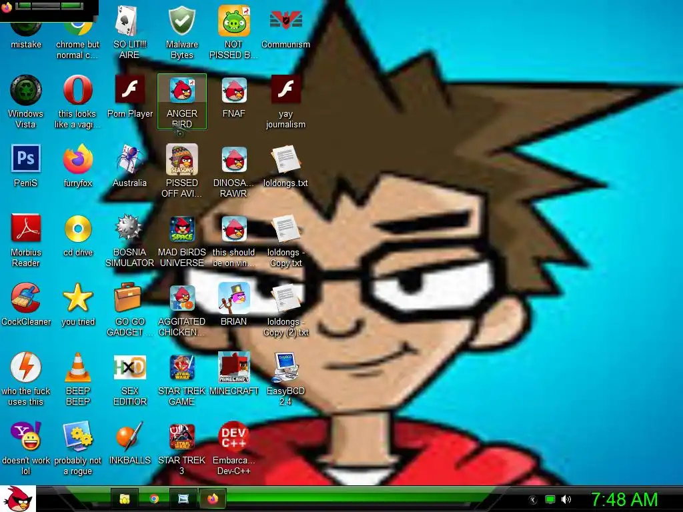
Task: Launch the solitaire cards shortcut 'SO LIT!!! AIRE'
Action: click(129, 31)
